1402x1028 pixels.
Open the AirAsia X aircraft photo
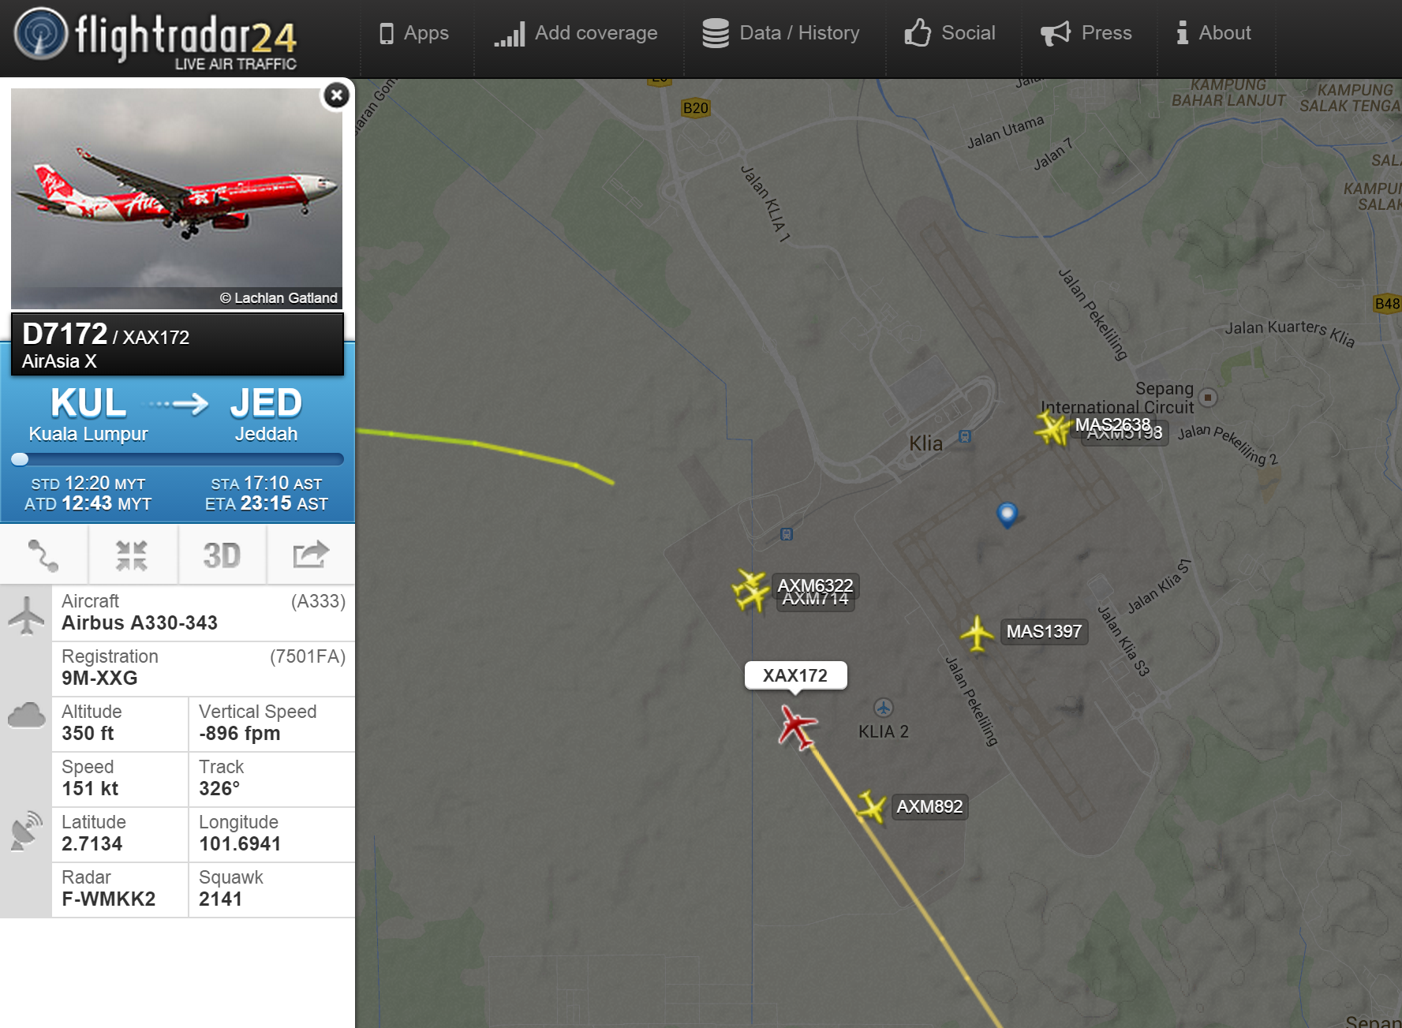pos(177,198)
